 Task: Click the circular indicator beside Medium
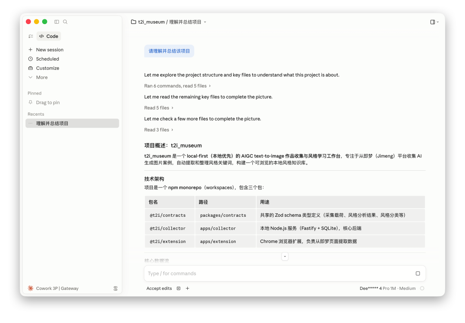pos(422,288)
